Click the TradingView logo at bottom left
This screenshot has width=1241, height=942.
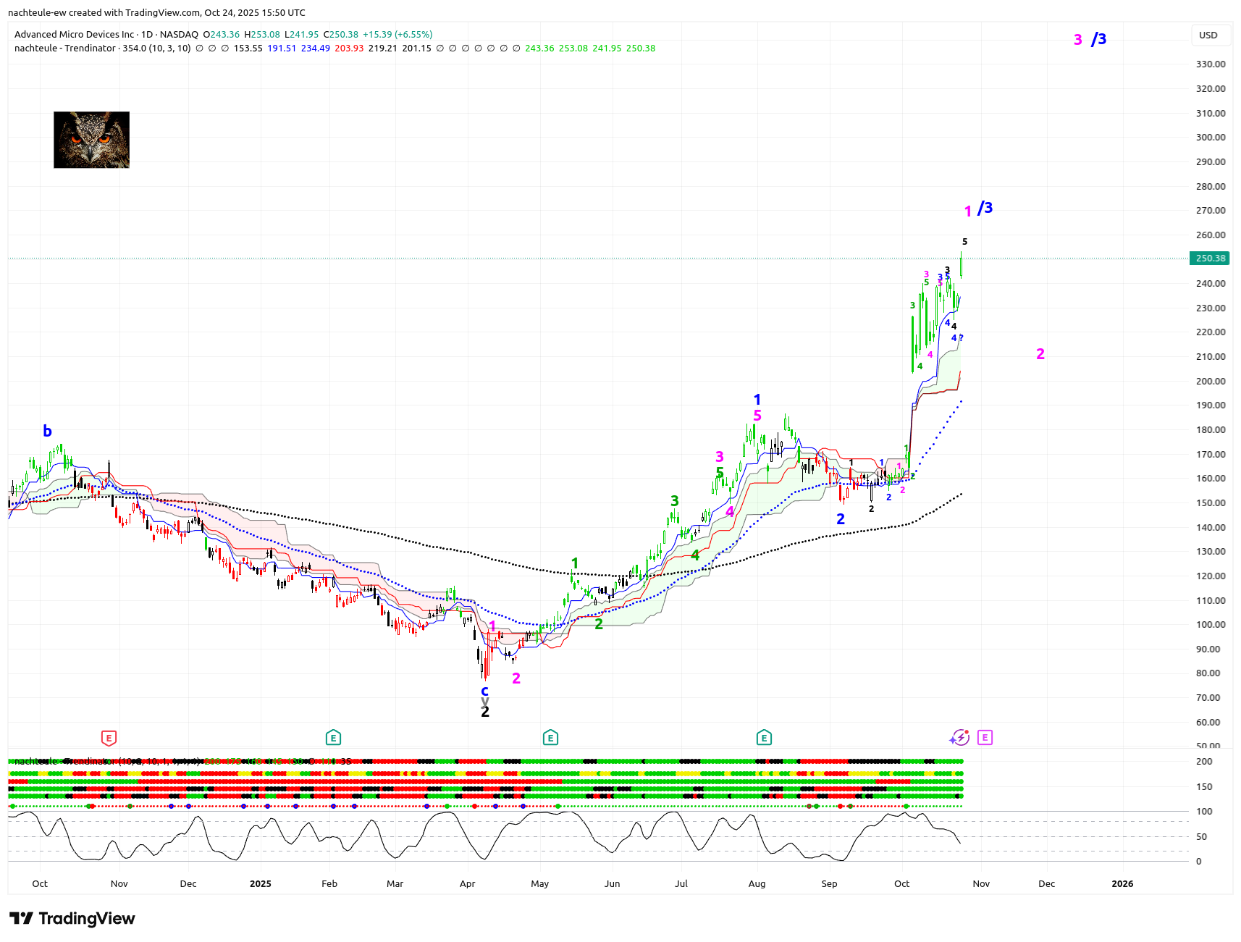[72, 918]
